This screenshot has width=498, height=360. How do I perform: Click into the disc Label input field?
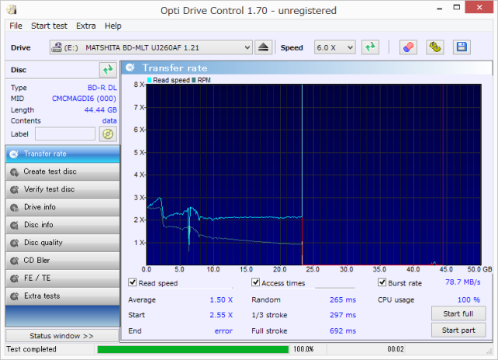(65, 133)
